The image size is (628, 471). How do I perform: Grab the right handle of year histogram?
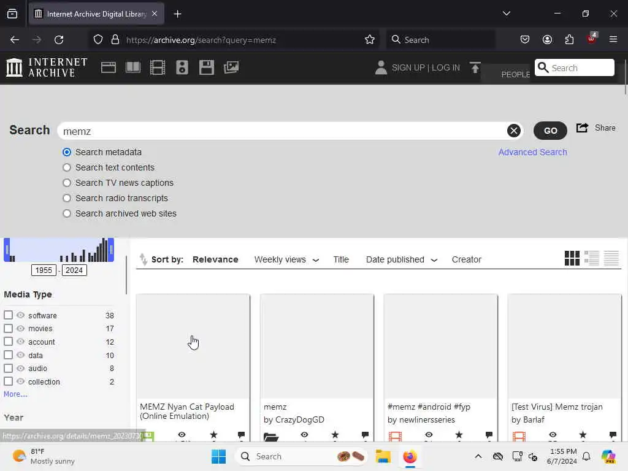pyautogui.click(x=112, y=250)
